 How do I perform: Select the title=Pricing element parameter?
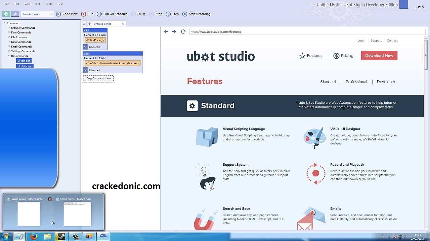(95, 40)
